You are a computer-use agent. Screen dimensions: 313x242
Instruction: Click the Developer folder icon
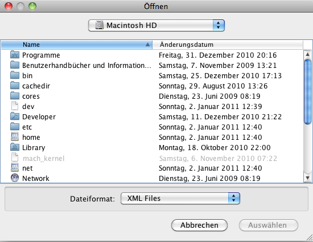15,116
